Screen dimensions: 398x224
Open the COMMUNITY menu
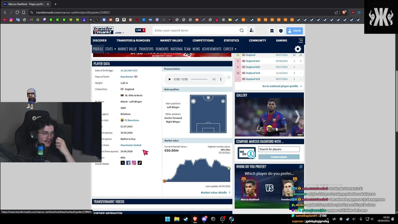pyautogui.click(x=257, y=40)
